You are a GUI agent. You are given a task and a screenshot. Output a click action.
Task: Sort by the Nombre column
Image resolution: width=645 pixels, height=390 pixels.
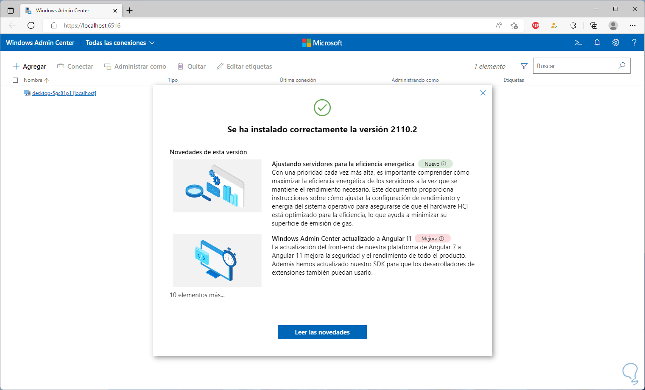click(36, 80)
